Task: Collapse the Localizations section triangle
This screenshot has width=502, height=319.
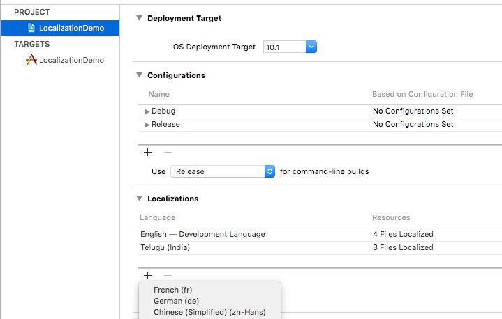Action: (139, 199)
